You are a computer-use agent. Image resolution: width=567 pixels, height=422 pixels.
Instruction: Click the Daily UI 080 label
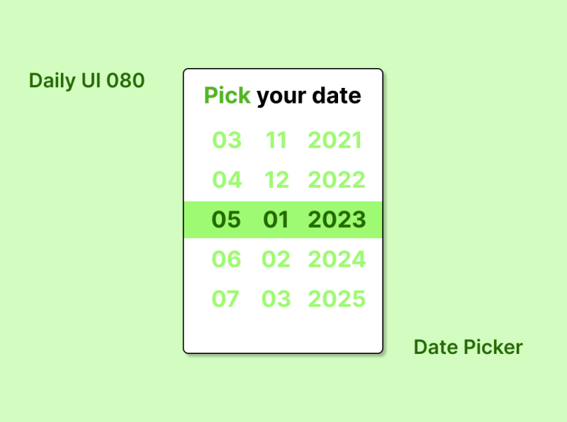point(86,81)
